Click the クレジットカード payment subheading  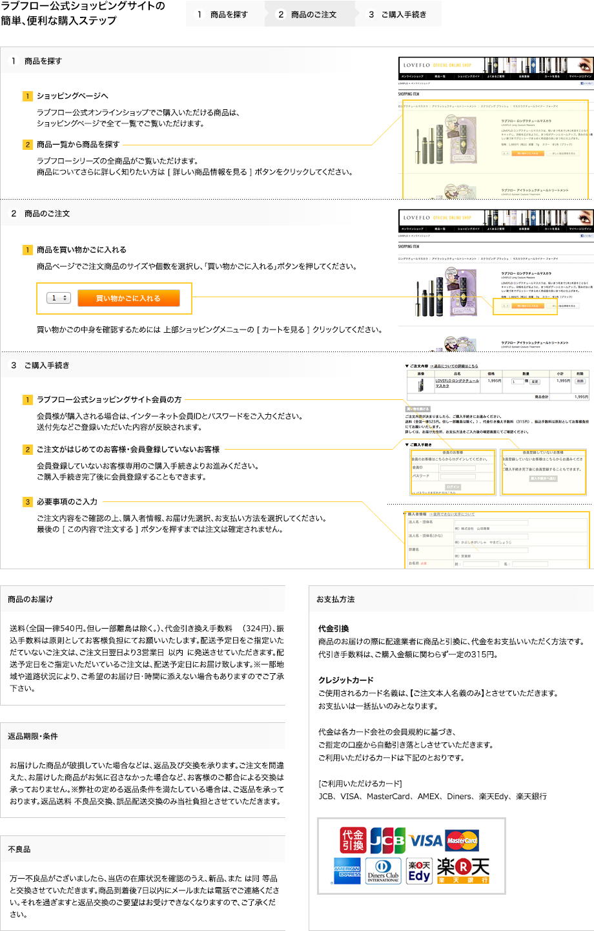(346, 680)
